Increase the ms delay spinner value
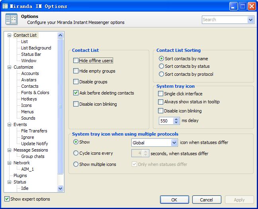The height and width of the screenshot is (209, 258). point(176,119)
